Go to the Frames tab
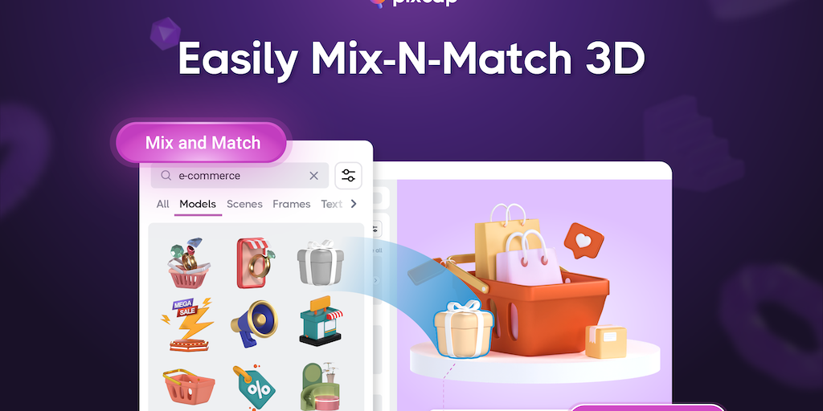The image size is (823, 411). (291, 204)
